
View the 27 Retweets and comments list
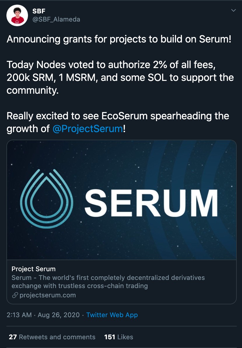coord(52,337)
